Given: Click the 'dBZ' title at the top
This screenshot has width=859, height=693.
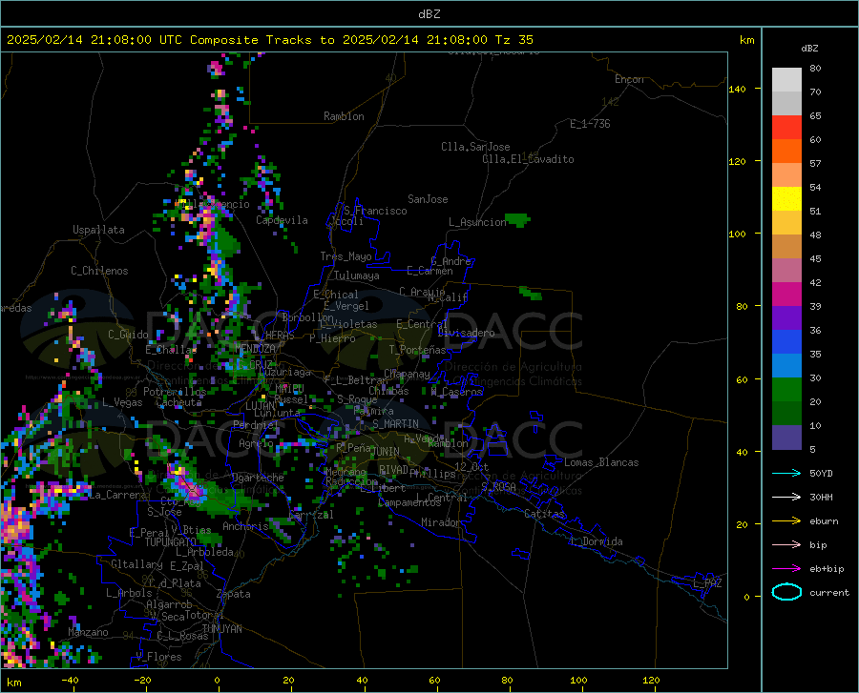Looking at the screenshot, I should (x=429, y=14).
